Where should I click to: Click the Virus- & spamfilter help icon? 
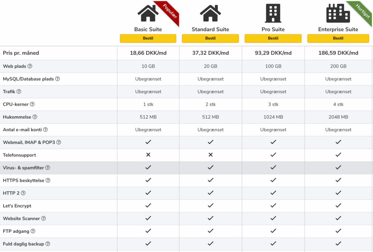point(48,168)
